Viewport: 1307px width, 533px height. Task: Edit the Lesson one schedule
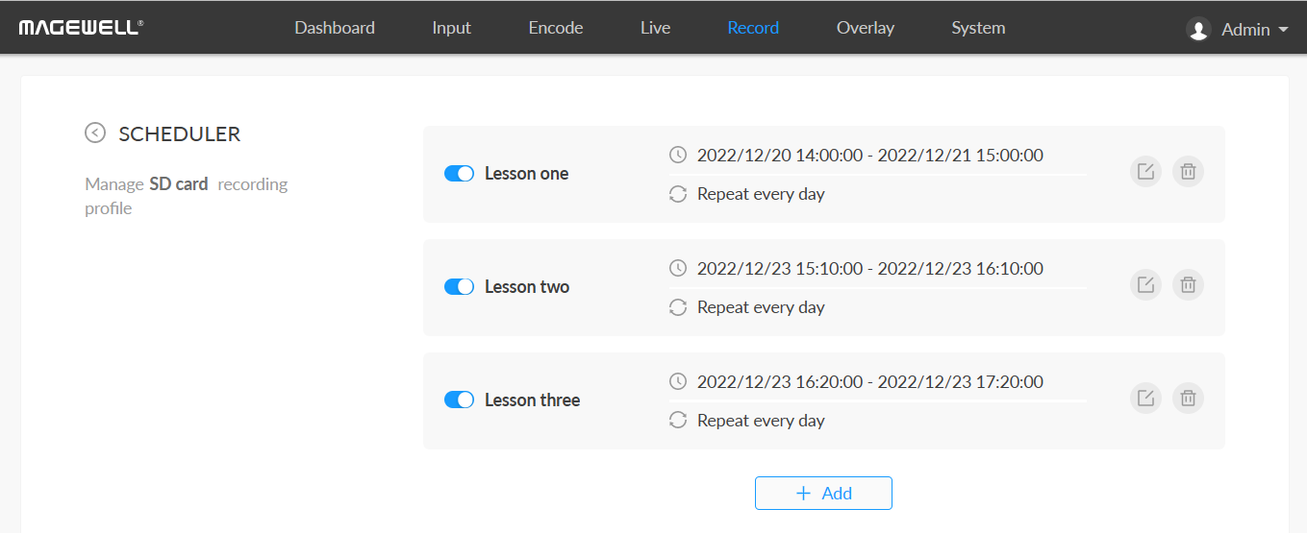[1145, 172]
